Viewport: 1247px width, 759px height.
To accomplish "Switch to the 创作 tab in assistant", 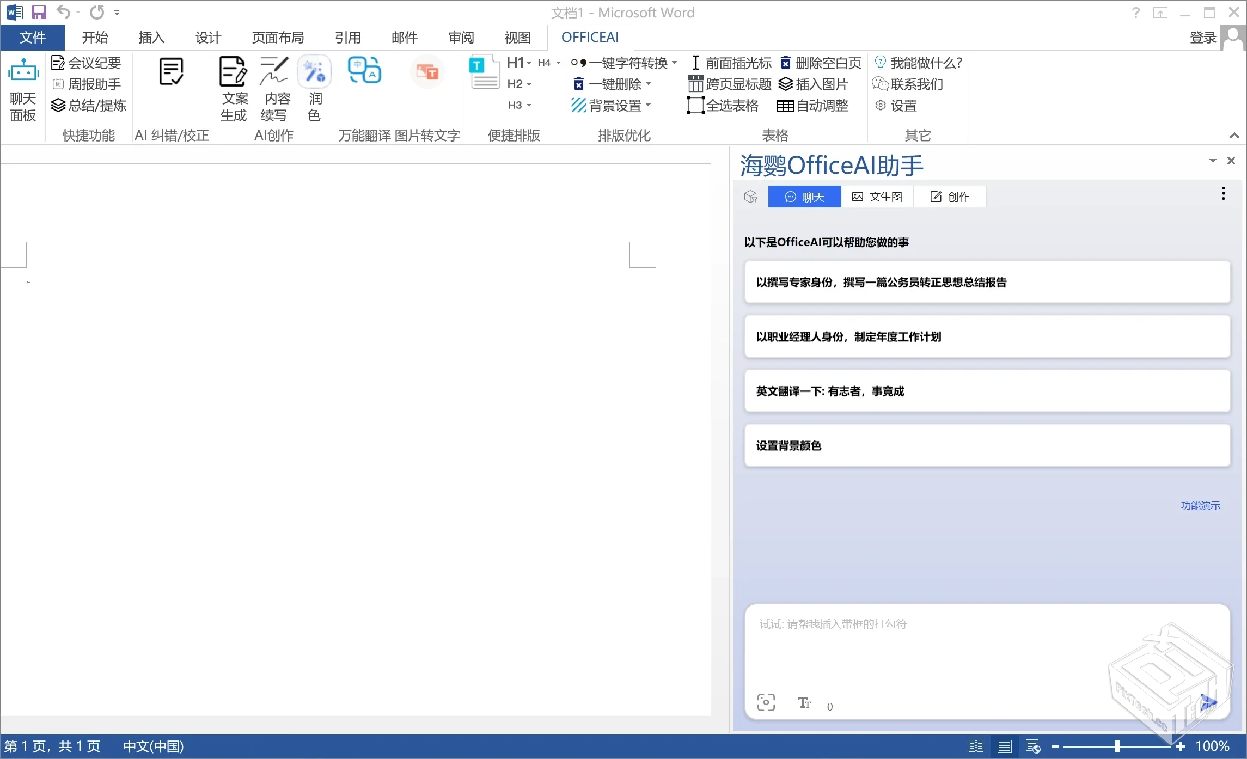I will (x=950, y=197).
